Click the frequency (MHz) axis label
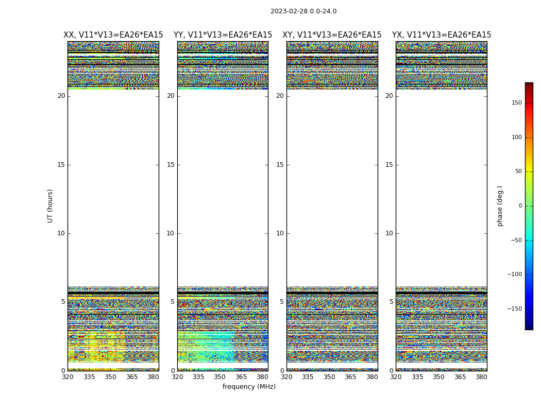This screenshot has height=412, width=541. point(249,386)
